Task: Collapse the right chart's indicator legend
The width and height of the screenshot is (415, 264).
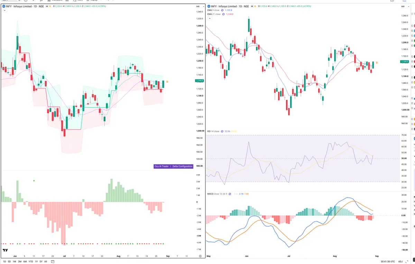Action: coord(210,18)
